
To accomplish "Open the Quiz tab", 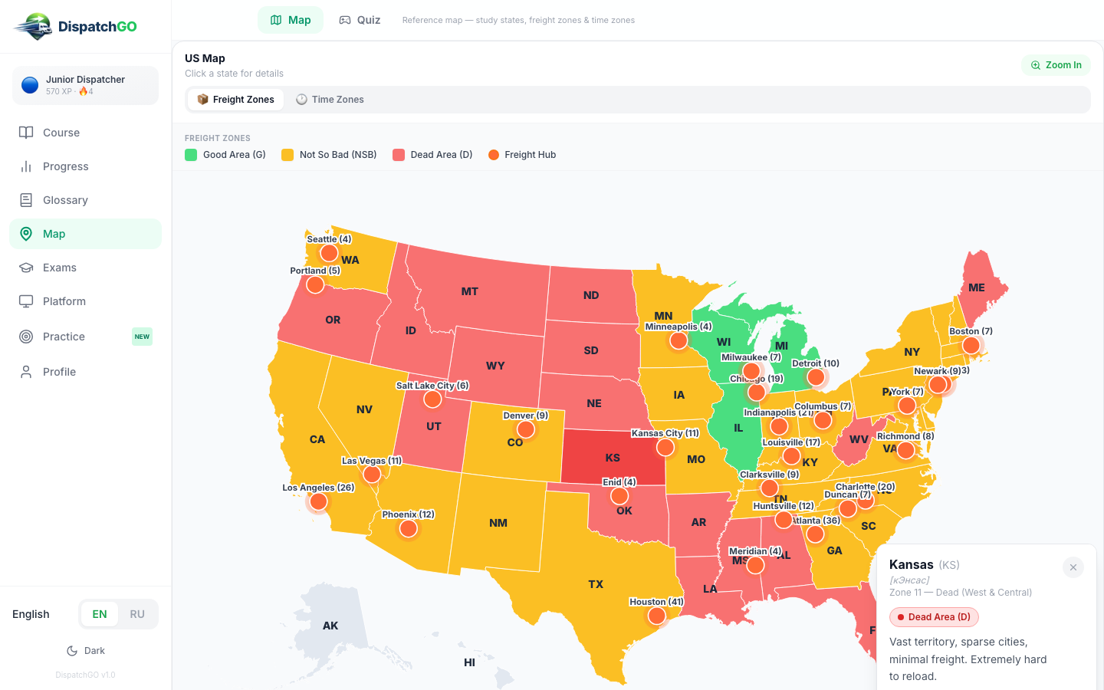I will pyautogui.click(x=360, y=20).
